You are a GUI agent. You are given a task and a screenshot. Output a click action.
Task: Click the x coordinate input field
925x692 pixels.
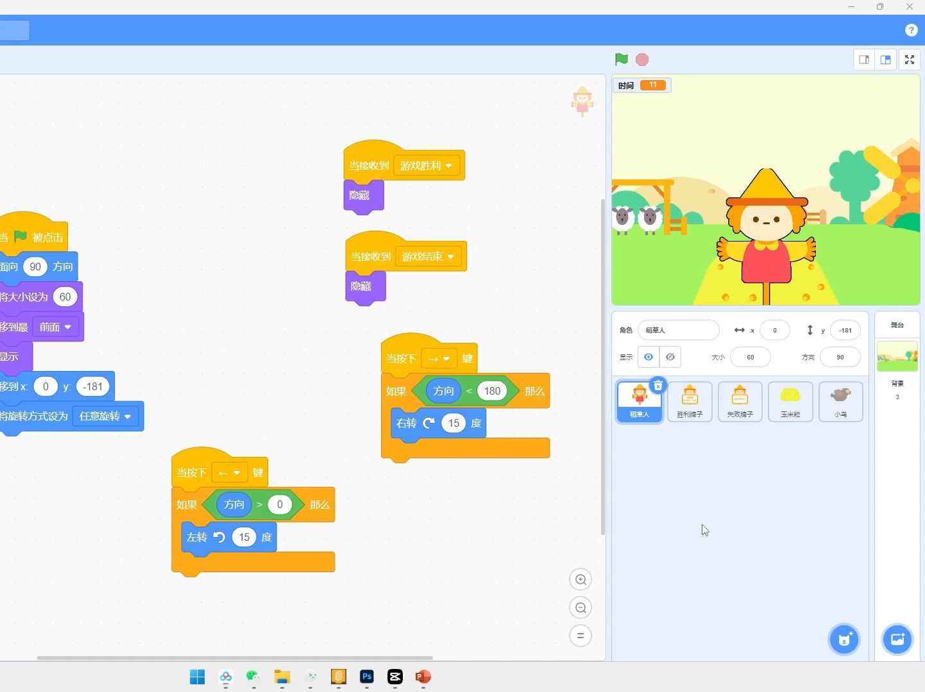775,330
